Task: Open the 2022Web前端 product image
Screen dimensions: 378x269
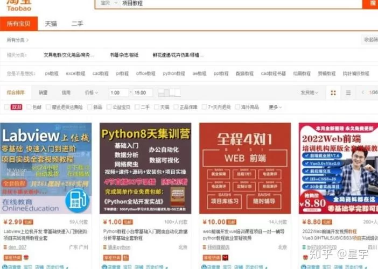Action: pos(338,168)
